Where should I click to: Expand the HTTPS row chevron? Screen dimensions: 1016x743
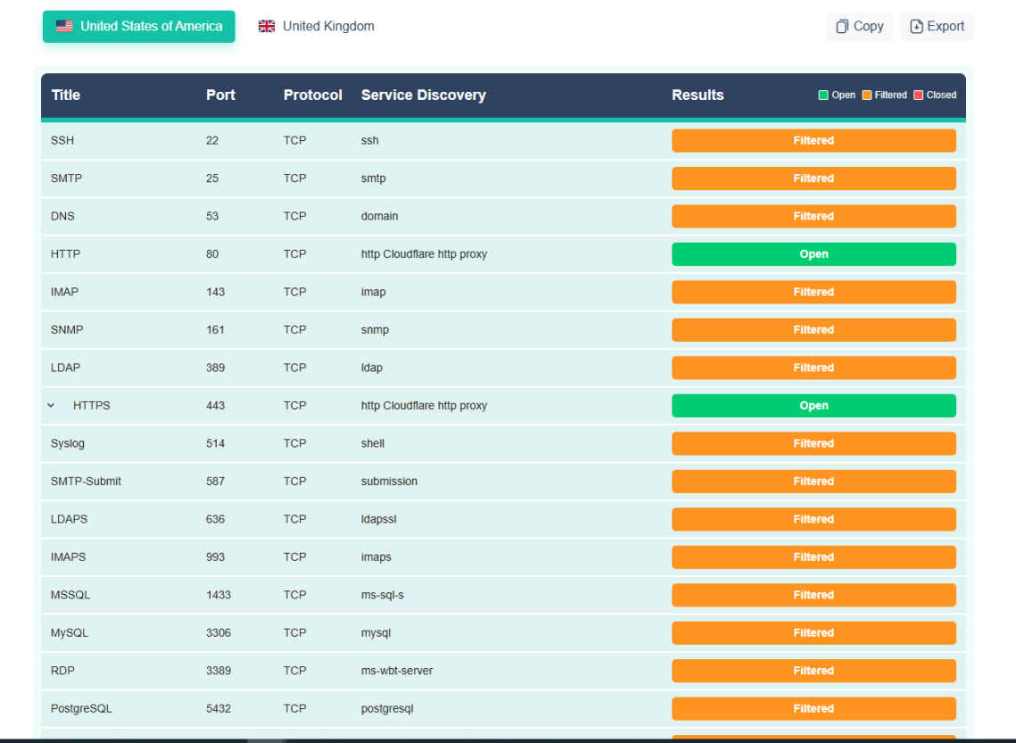[51, 406]
